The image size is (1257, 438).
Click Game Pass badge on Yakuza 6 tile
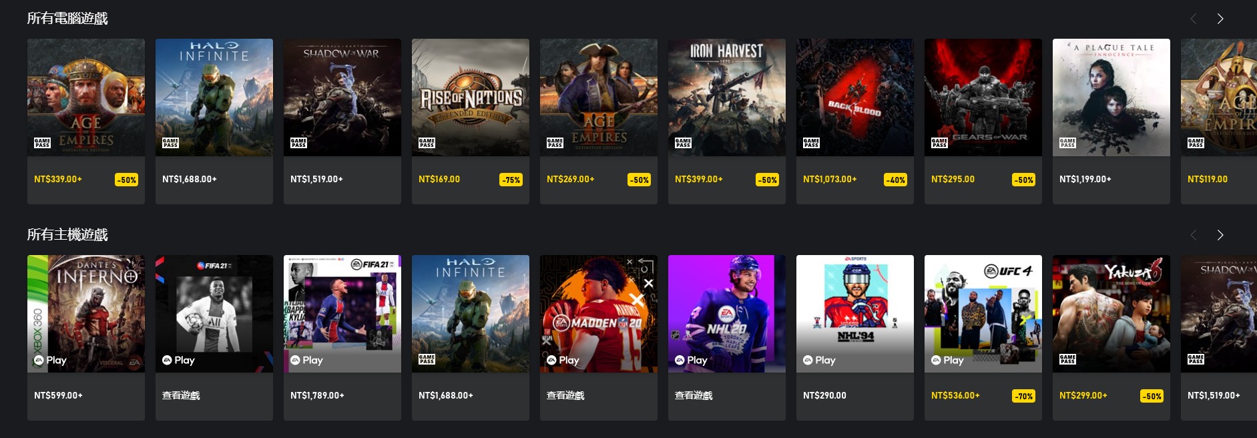pos(1067,359)
